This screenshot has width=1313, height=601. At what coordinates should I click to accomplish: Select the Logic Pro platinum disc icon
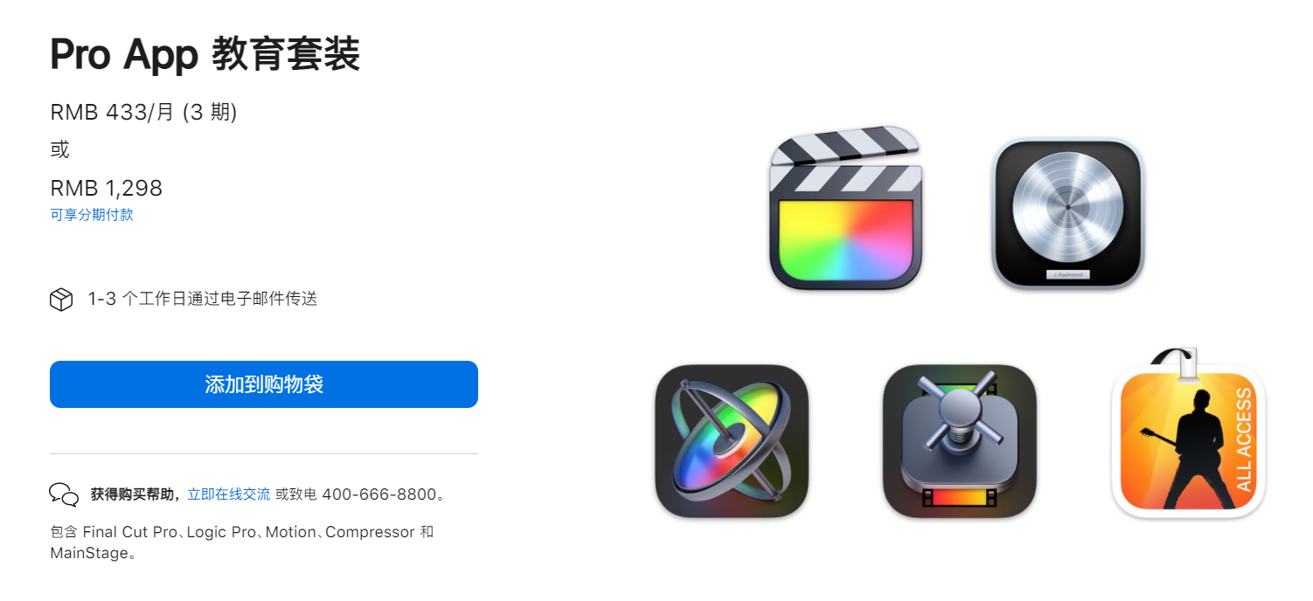1067,212
